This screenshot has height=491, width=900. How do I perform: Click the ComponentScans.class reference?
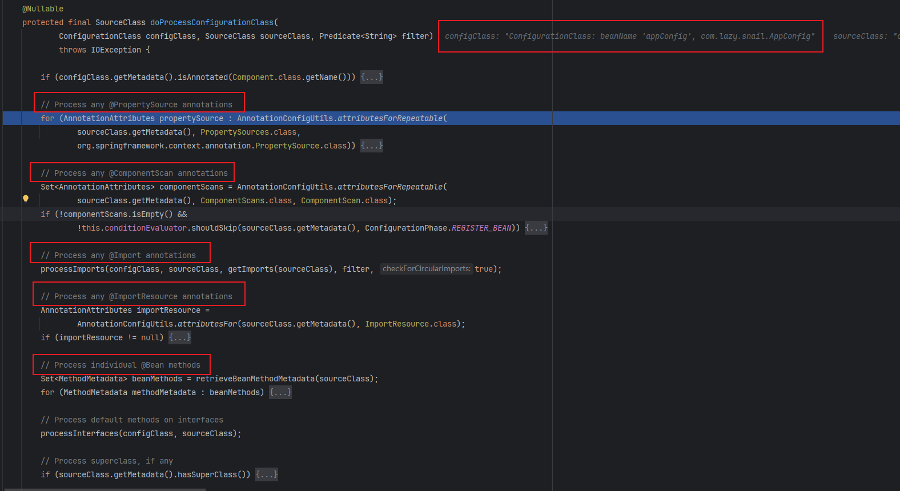click(246, 200)
